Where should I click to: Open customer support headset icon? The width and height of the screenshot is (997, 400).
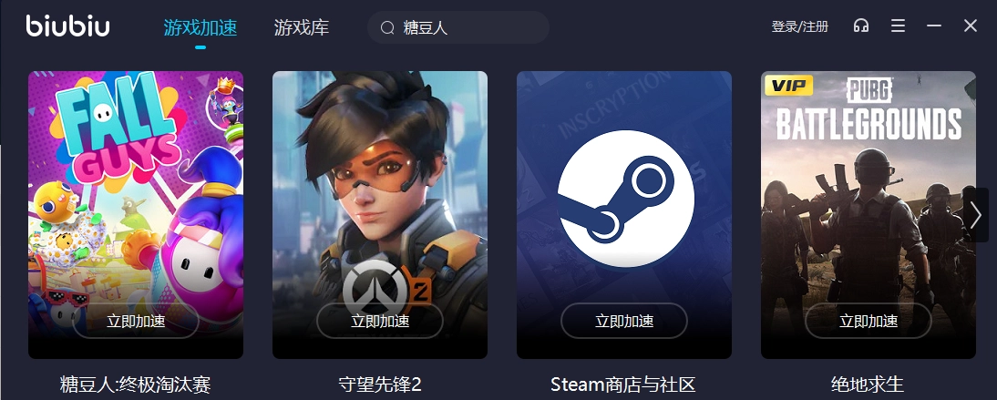[x=861, y=26]
